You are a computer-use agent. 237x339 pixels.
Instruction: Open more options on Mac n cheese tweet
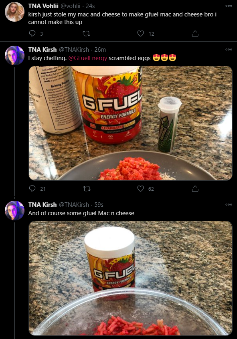229,204
